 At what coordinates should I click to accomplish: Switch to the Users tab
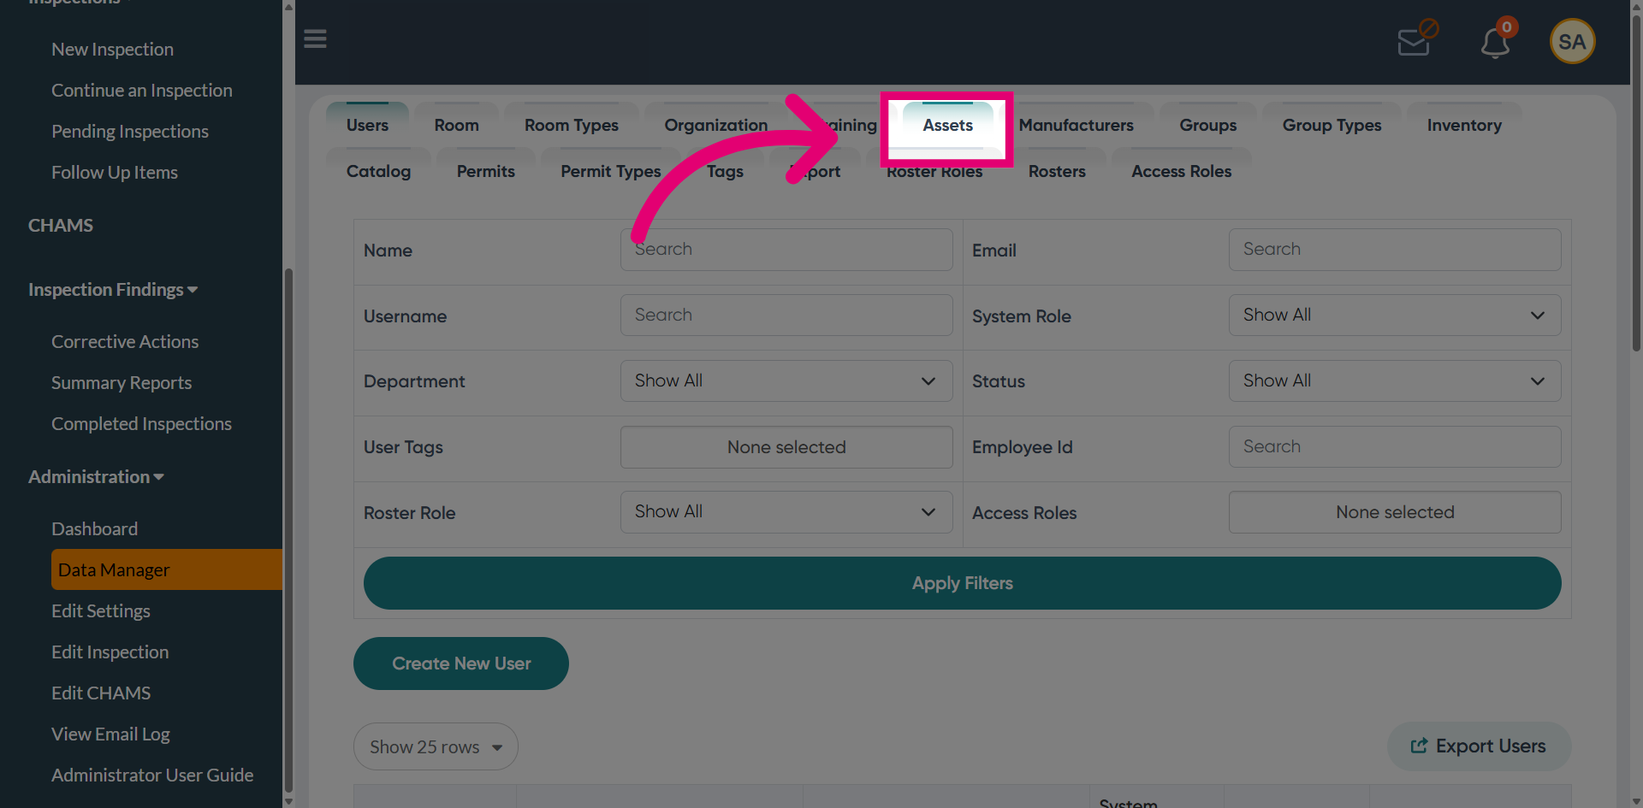tap(367, 125)
